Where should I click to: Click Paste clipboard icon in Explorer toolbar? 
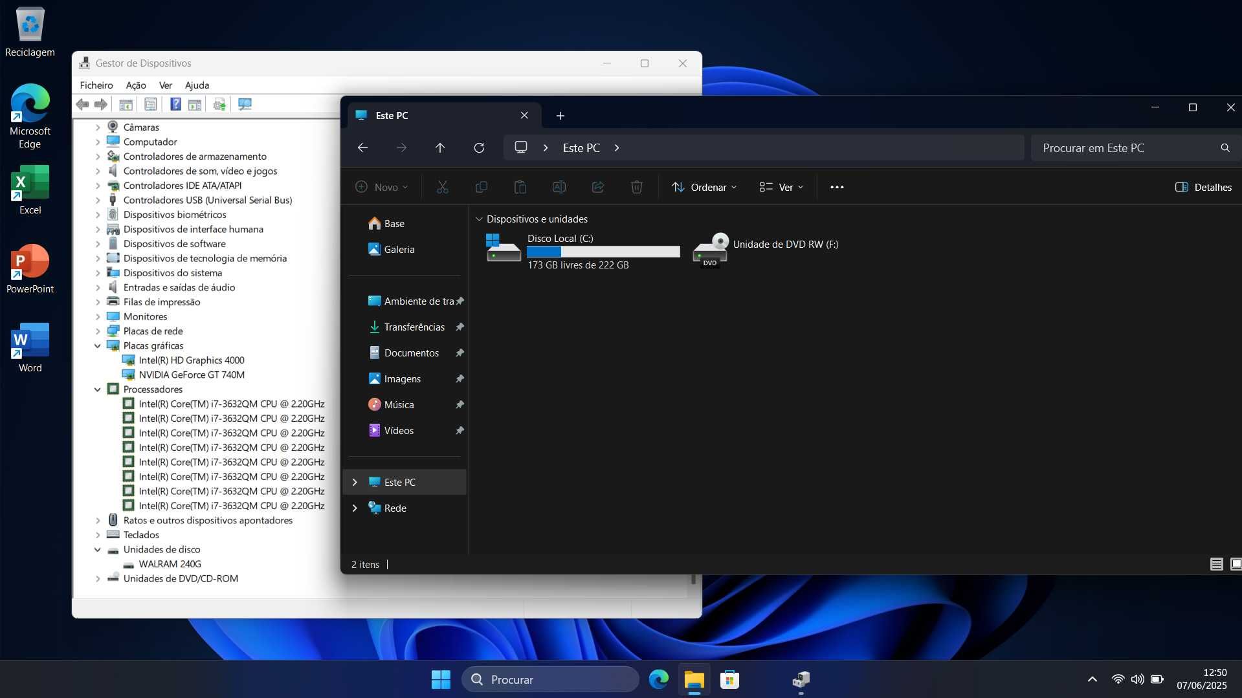(520, 187)
